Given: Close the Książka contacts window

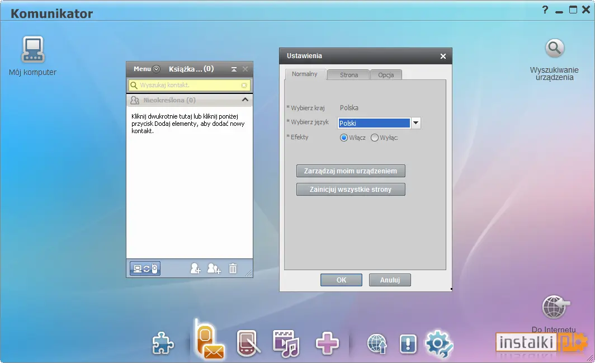Looking at the screenshot, I should (245, 69).
